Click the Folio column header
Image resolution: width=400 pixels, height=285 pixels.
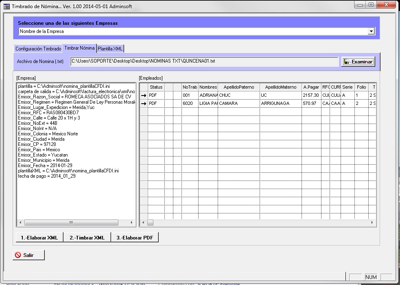click(x=361, y=87)
